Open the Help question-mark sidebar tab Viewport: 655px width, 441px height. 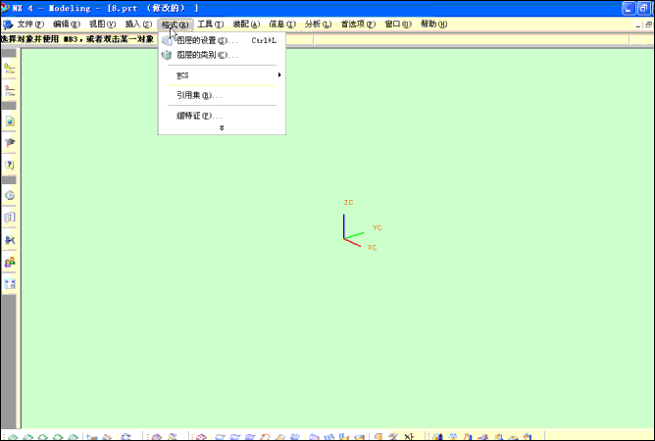pyautogui.click(x=9, y=165)
